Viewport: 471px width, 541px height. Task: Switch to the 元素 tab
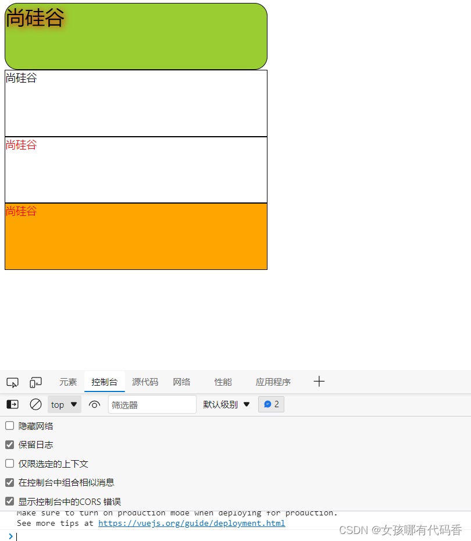68,382
